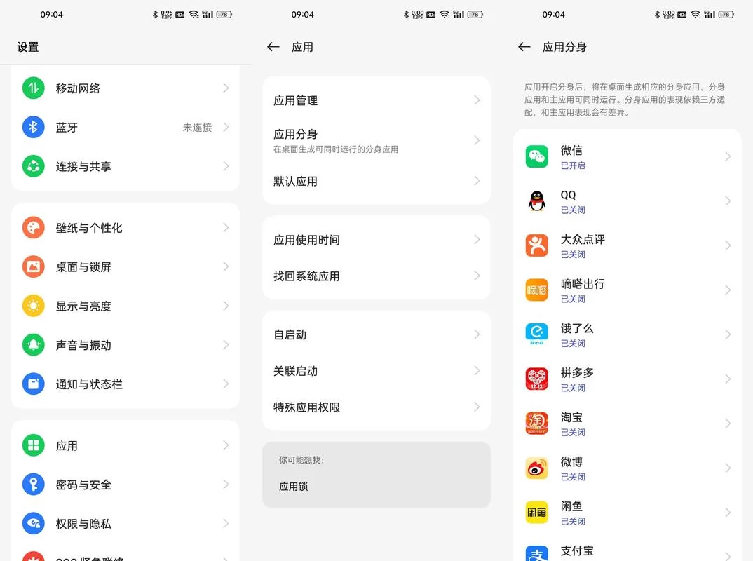
Task: Open the chevron on 自启动 row
Action: [477, 334]
